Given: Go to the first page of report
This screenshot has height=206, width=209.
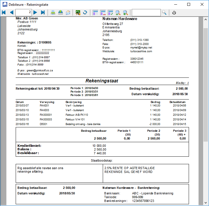Looking at the screenshot, I should click(4, 12).
